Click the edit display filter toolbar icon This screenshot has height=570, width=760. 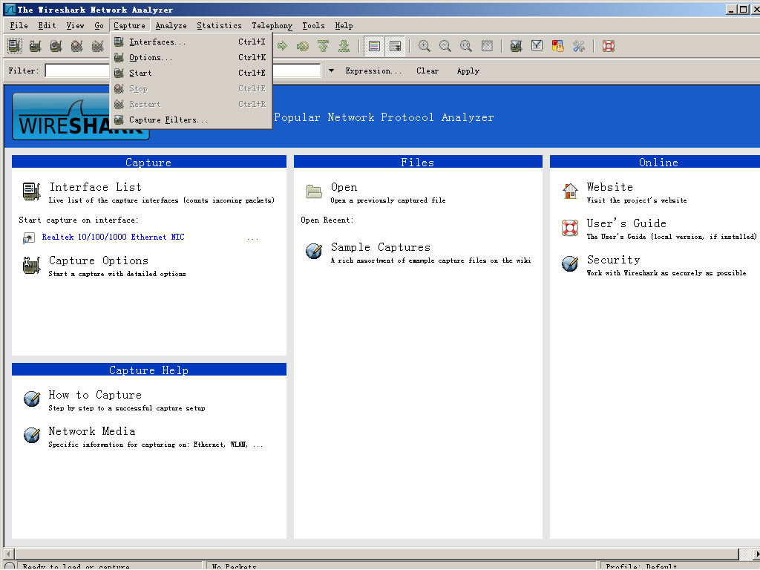(x=537, y=46)
